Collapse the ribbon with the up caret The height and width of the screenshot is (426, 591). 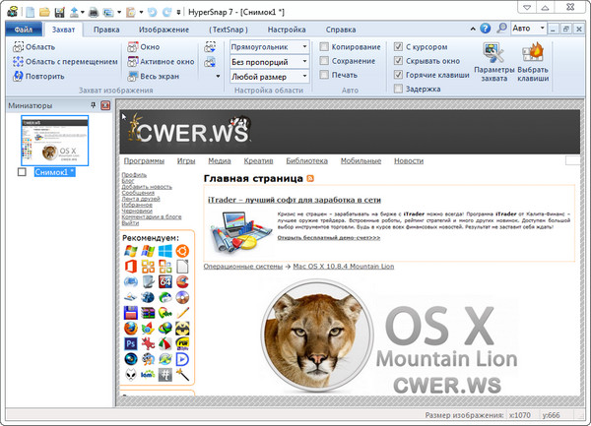[x=473, y=29]
